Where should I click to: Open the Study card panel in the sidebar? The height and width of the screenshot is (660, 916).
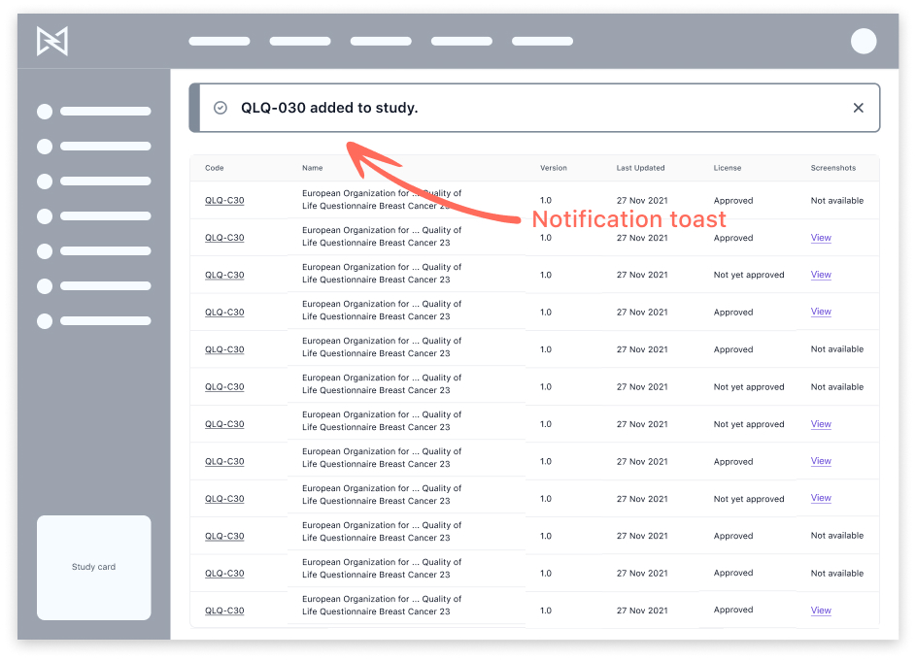(x=94, y=567)
